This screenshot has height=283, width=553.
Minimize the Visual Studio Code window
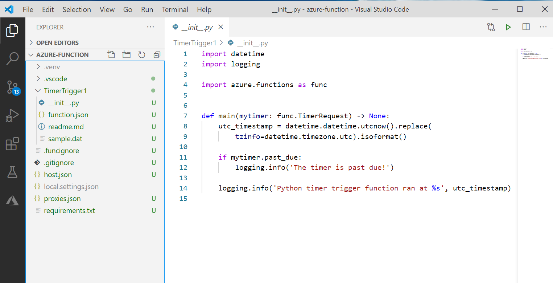point(495,9)
